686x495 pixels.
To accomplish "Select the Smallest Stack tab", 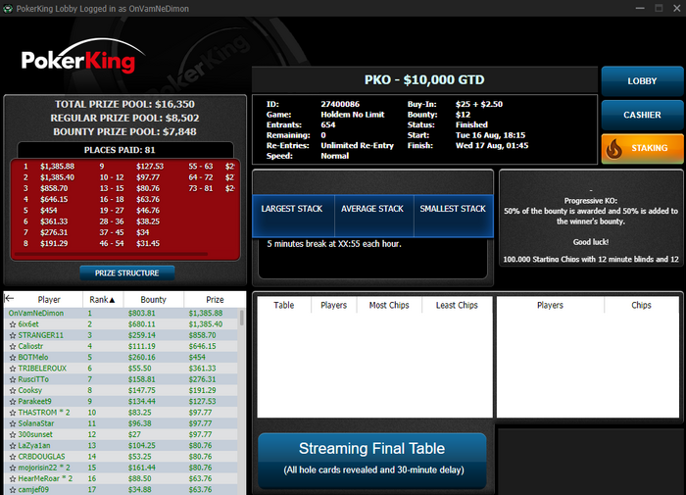I will click(x=453, y=216).
